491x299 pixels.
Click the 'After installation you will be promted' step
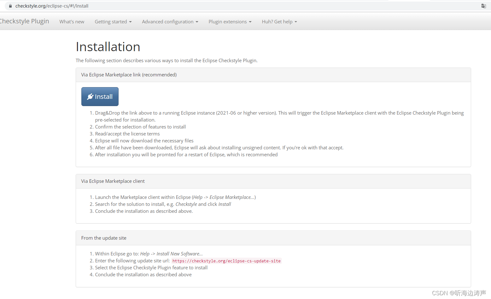[186, 155]
